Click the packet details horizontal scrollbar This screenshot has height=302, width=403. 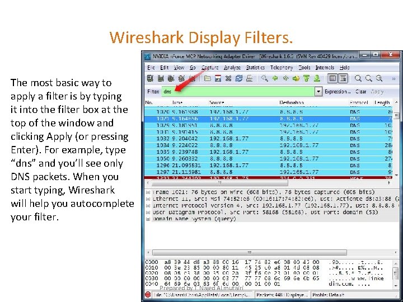coord(249,252)
